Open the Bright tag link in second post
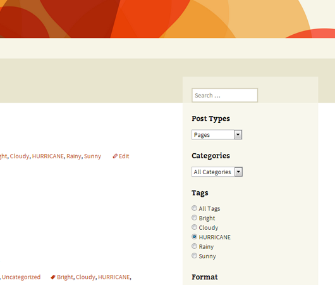Viewport: 335px width, 285px height. tap(65, 277)
